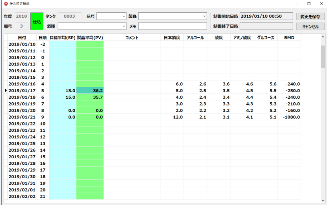Open the 酒種 dropdown list
Viewport: 327px width, 205px height.
(124, 26)
